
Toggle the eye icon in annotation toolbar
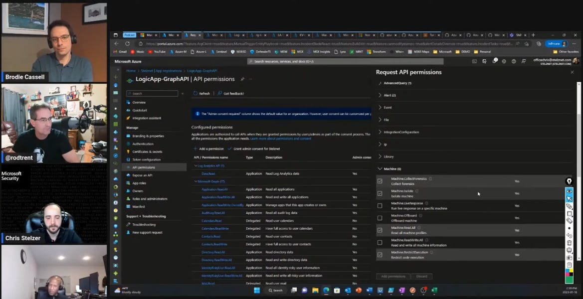coord(569,191)
